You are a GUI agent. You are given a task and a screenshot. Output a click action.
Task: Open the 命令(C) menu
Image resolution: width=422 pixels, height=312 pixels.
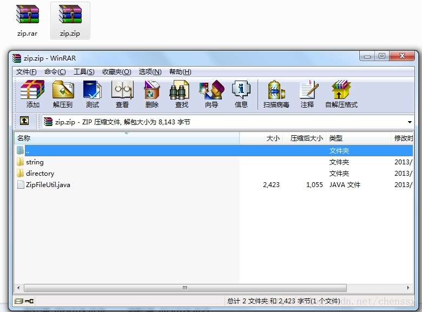point(55,72)
